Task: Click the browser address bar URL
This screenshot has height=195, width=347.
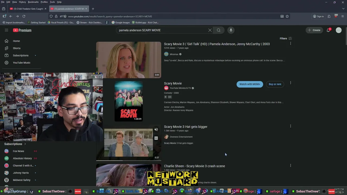Action: 110,16
